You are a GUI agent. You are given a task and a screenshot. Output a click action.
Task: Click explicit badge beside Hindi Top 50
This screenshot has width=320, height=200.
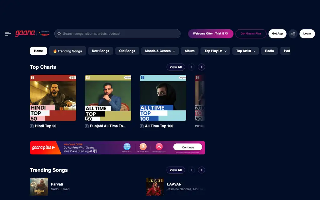[x=32, y=126]
